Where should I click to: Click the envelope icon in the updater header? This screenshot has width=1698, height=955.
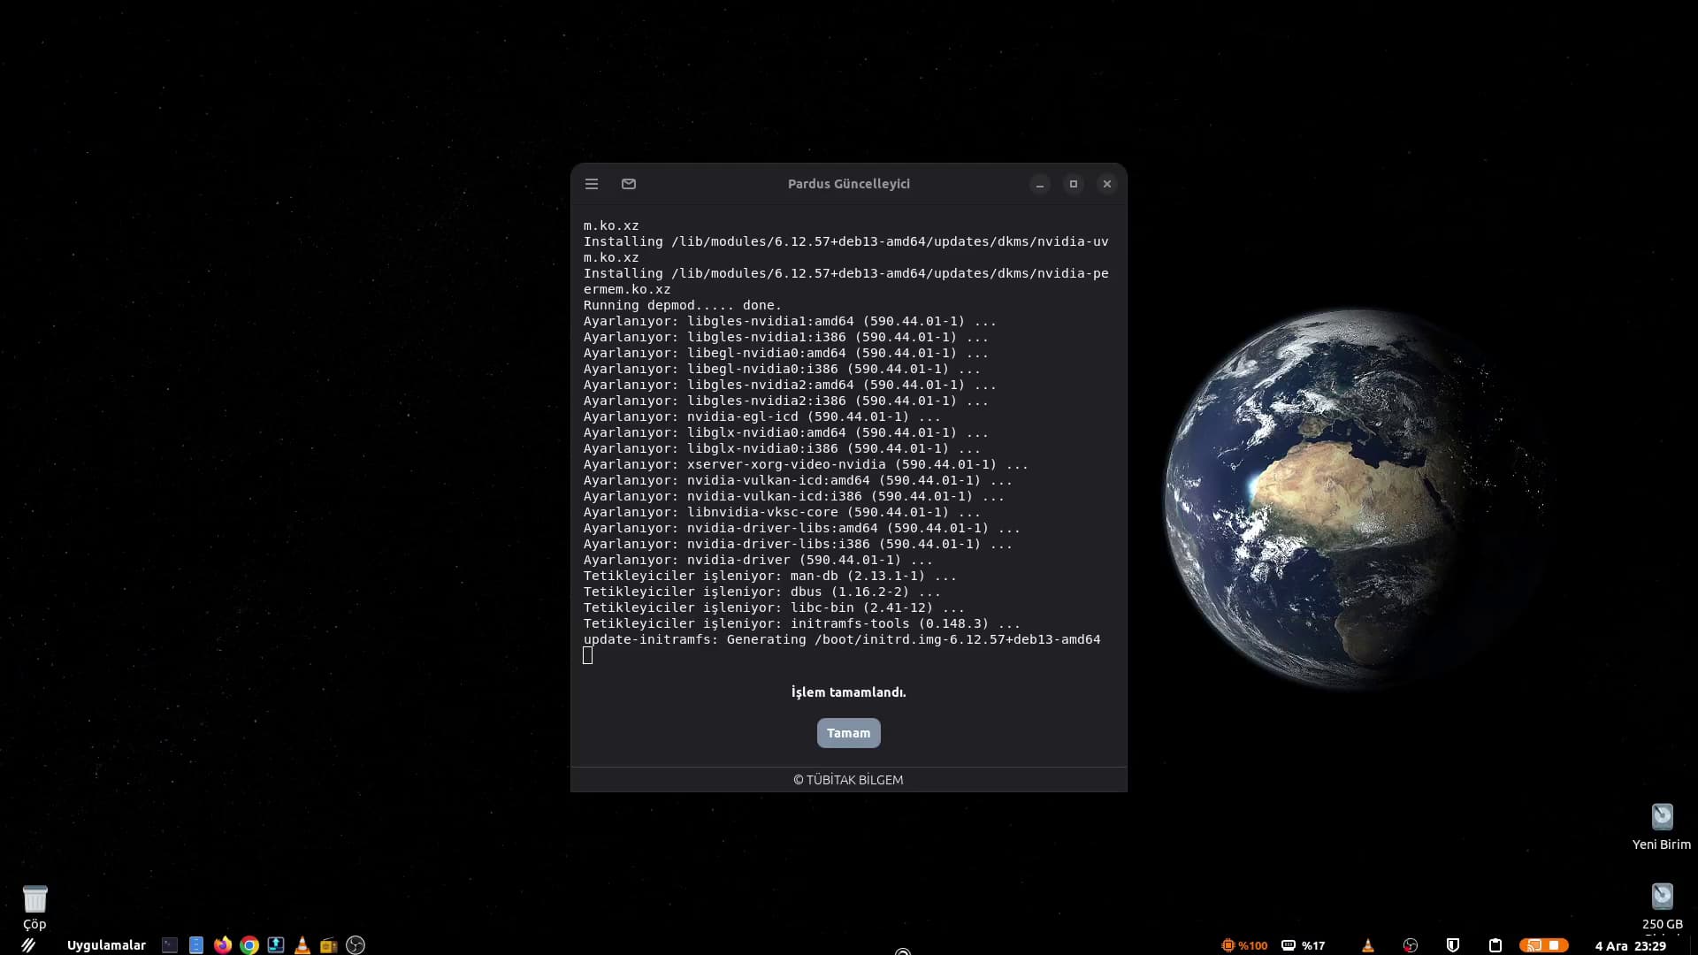coord(629,184)
